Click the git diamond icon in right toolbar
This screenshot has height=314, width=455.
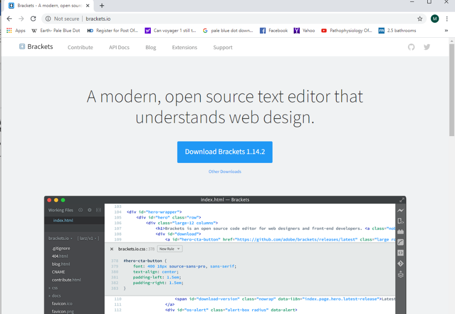click(x=400, y=263)
